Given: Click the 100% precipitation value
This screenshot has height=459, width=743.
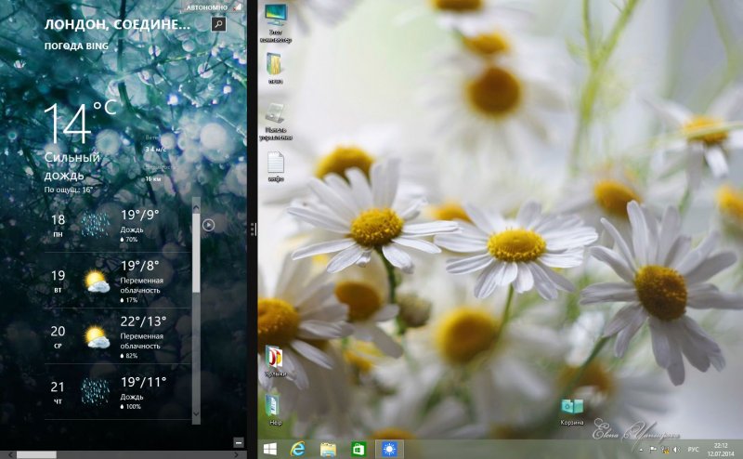Looking at the screenshot, I should (x=131, y=406).
